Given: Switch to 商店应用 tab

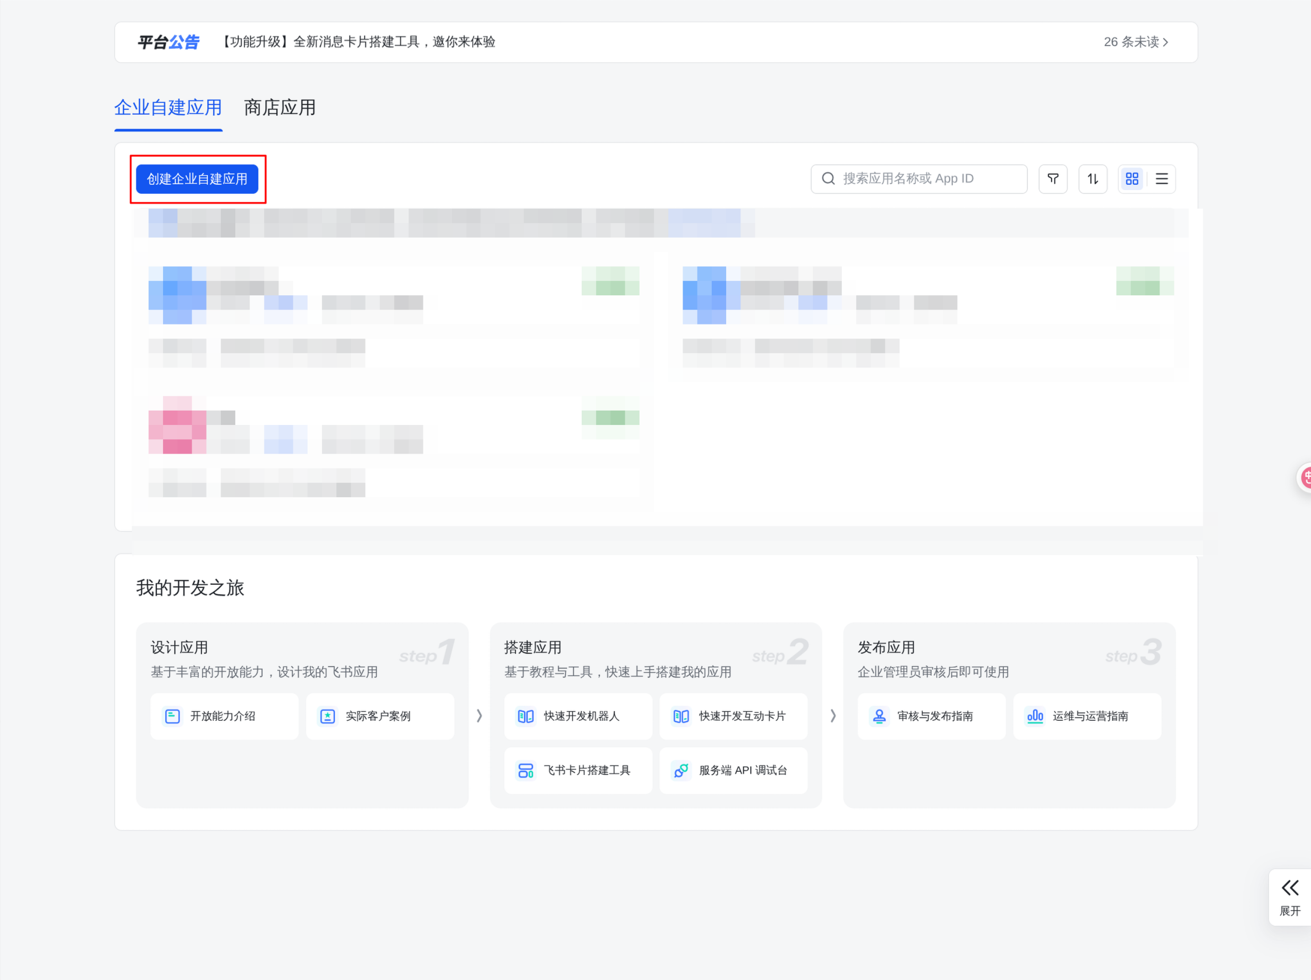Looking at the screenshot, I should [x=280, y=108].
